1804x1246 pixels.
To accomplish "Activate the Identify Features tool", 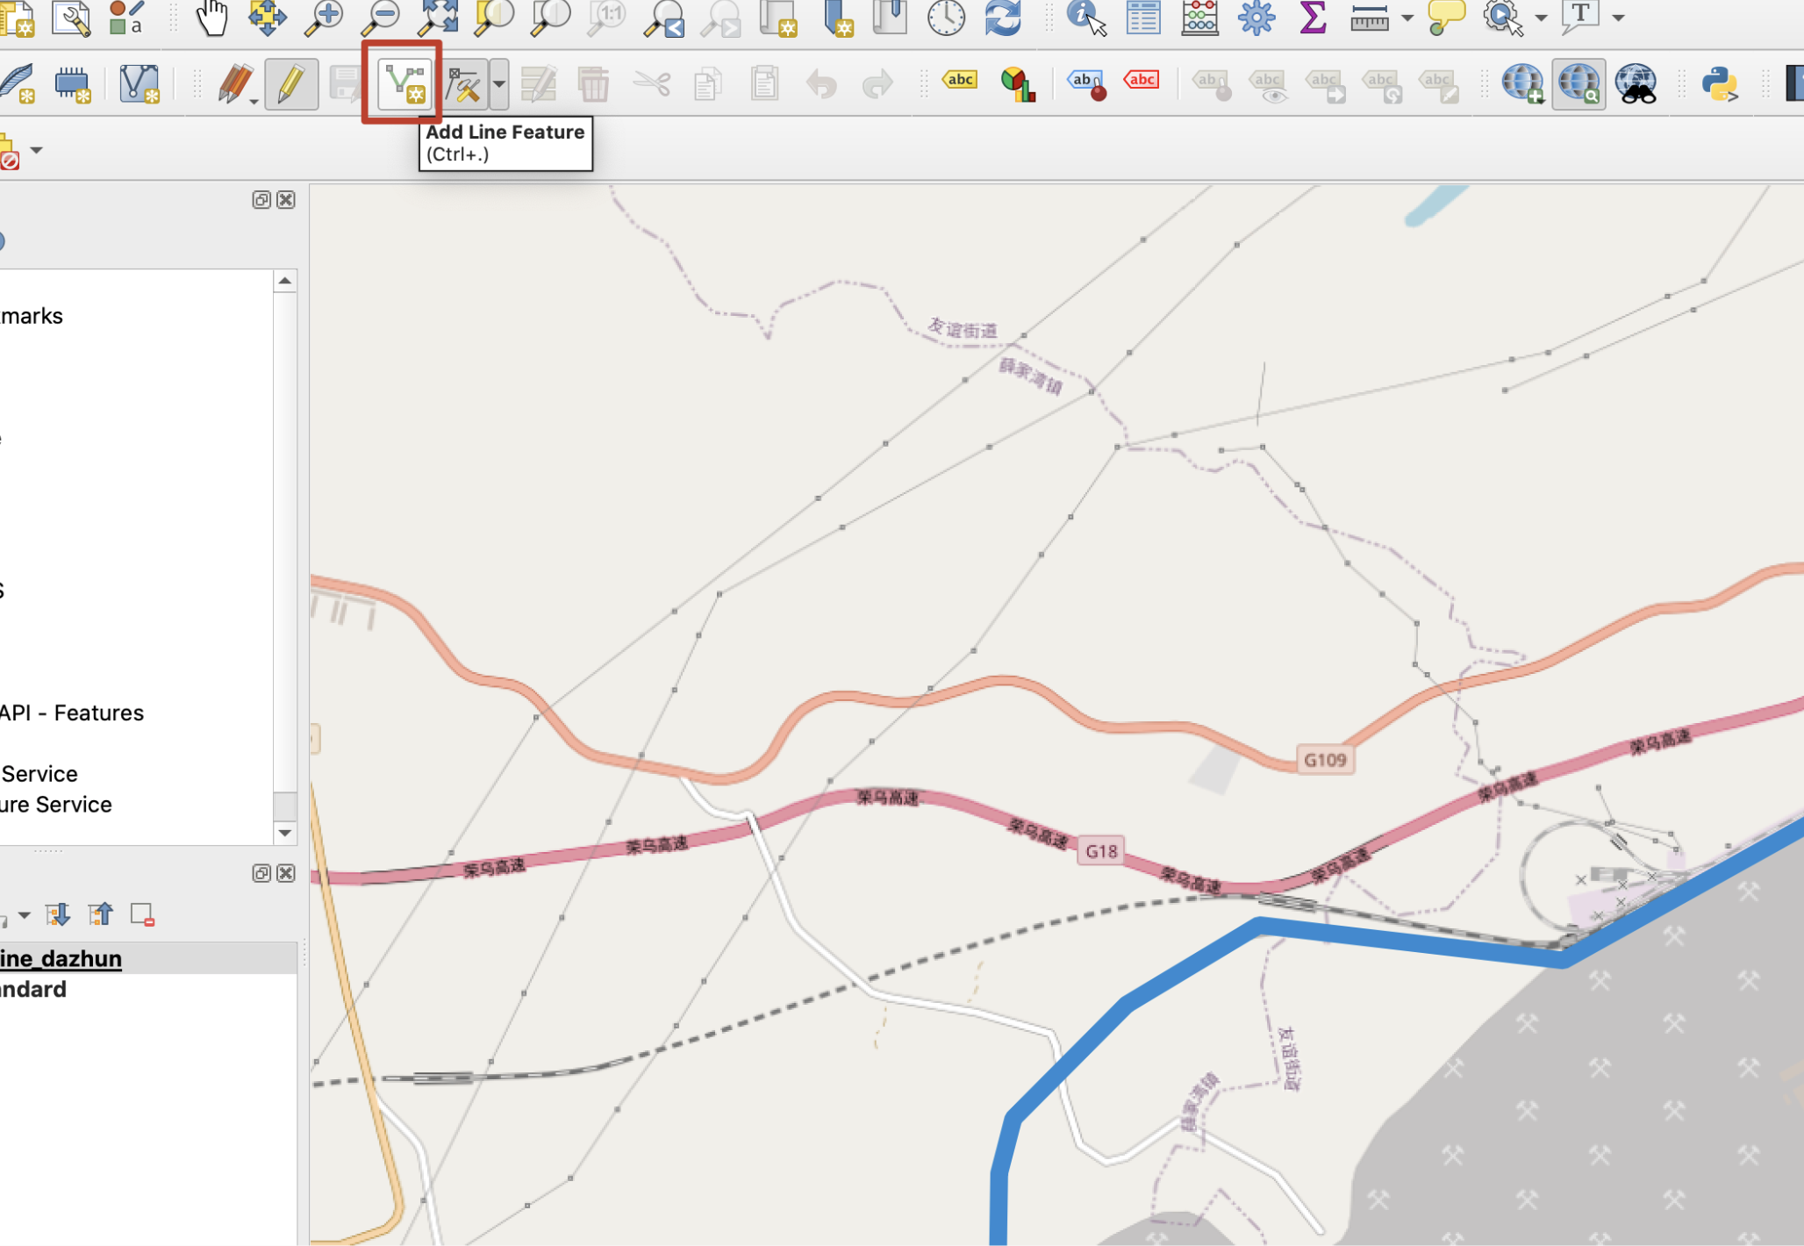I will click(1081, 16).
